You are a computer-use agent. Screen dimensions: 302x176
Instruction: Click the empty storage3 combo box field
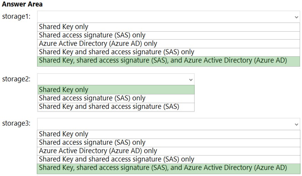[x=169, y=124]
